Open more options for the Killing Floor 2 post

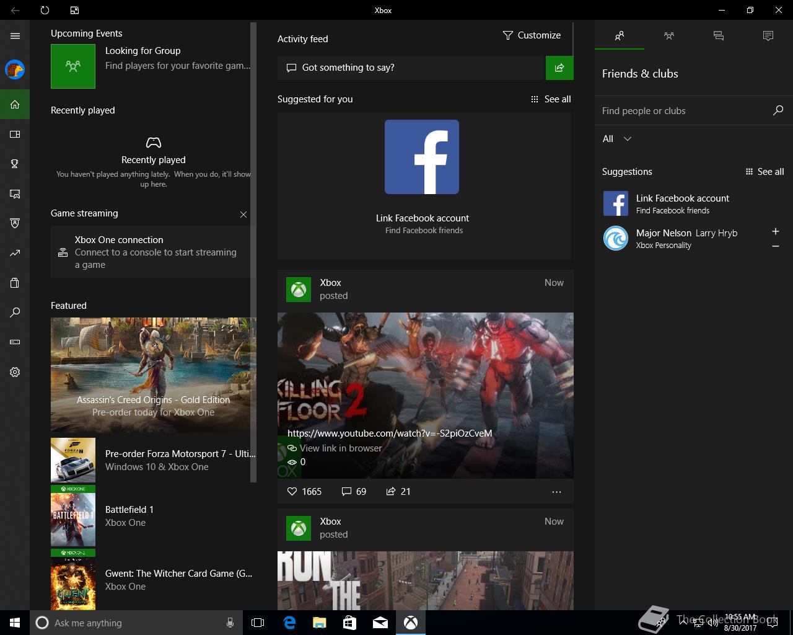(556, 492)
